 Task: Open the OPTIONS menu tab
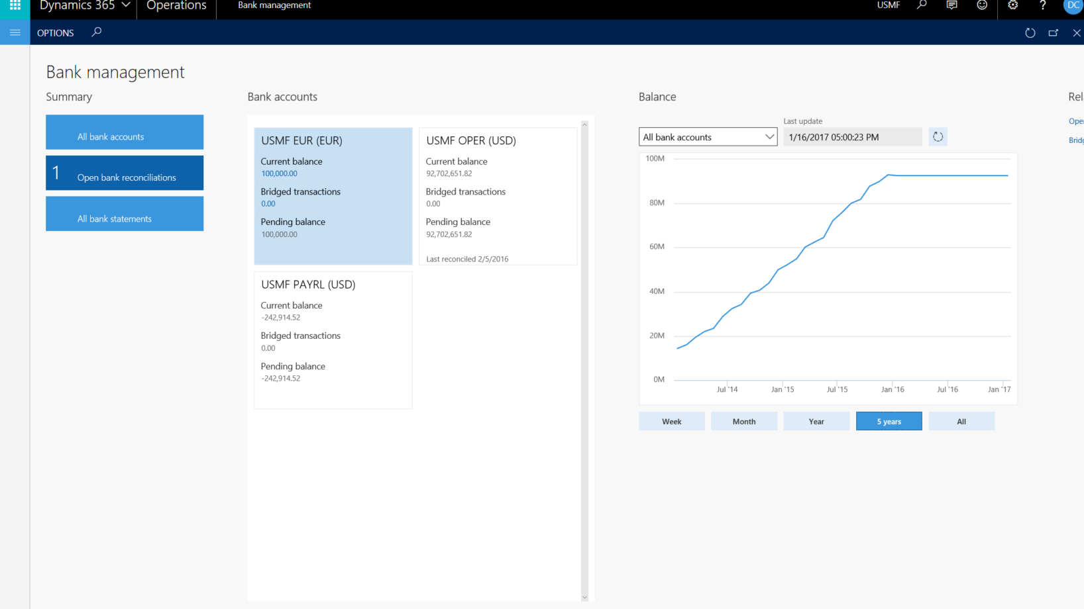(x=56, y=33)
